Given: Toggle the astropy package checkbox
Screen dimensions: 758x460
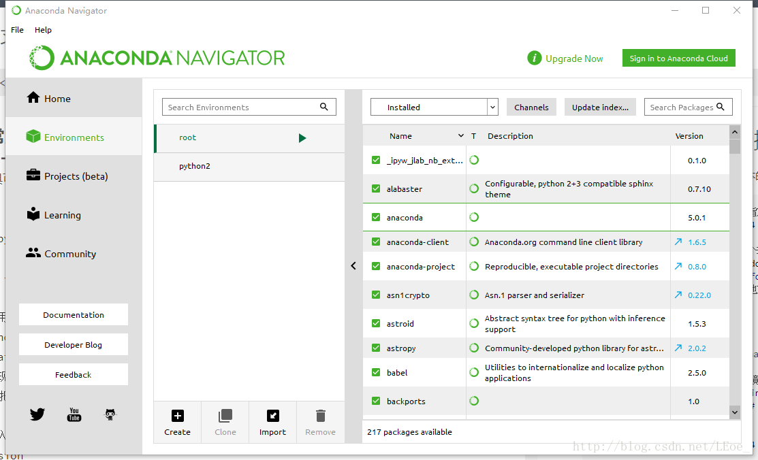Looking at the screenshot, I should point(376,348).
